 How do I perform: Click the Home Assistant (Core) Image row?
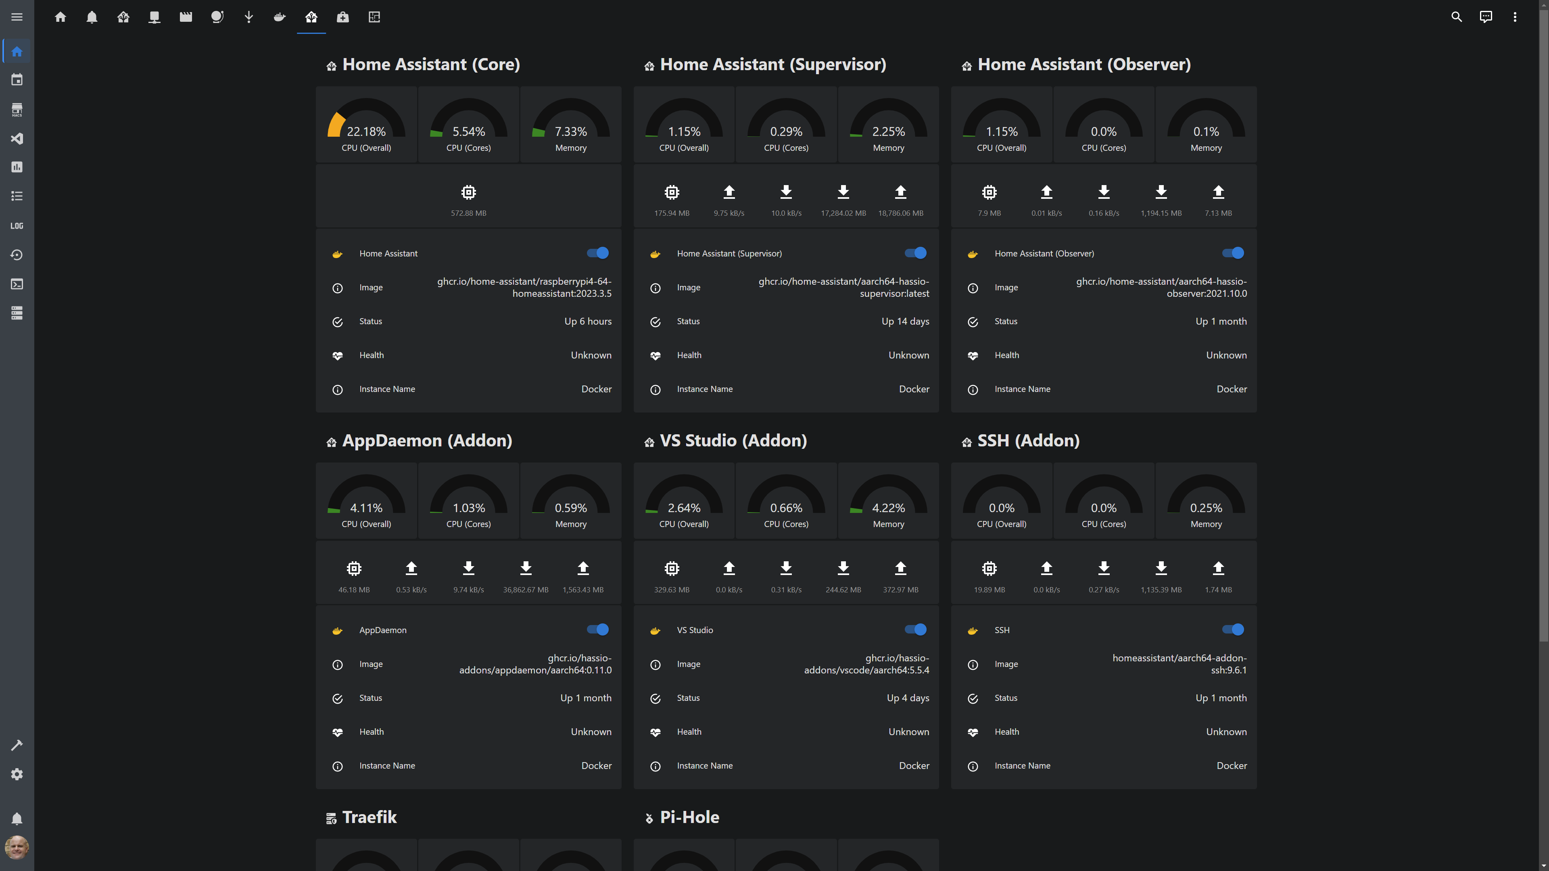pos(468,288)
